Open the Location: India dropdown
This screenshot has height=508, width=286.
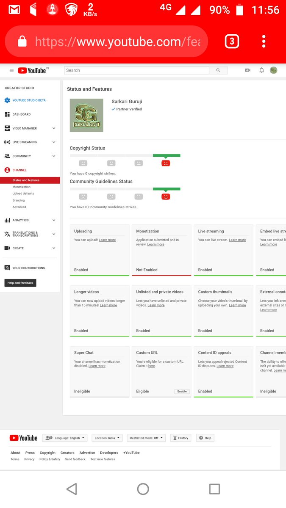(x=107, y=438)
